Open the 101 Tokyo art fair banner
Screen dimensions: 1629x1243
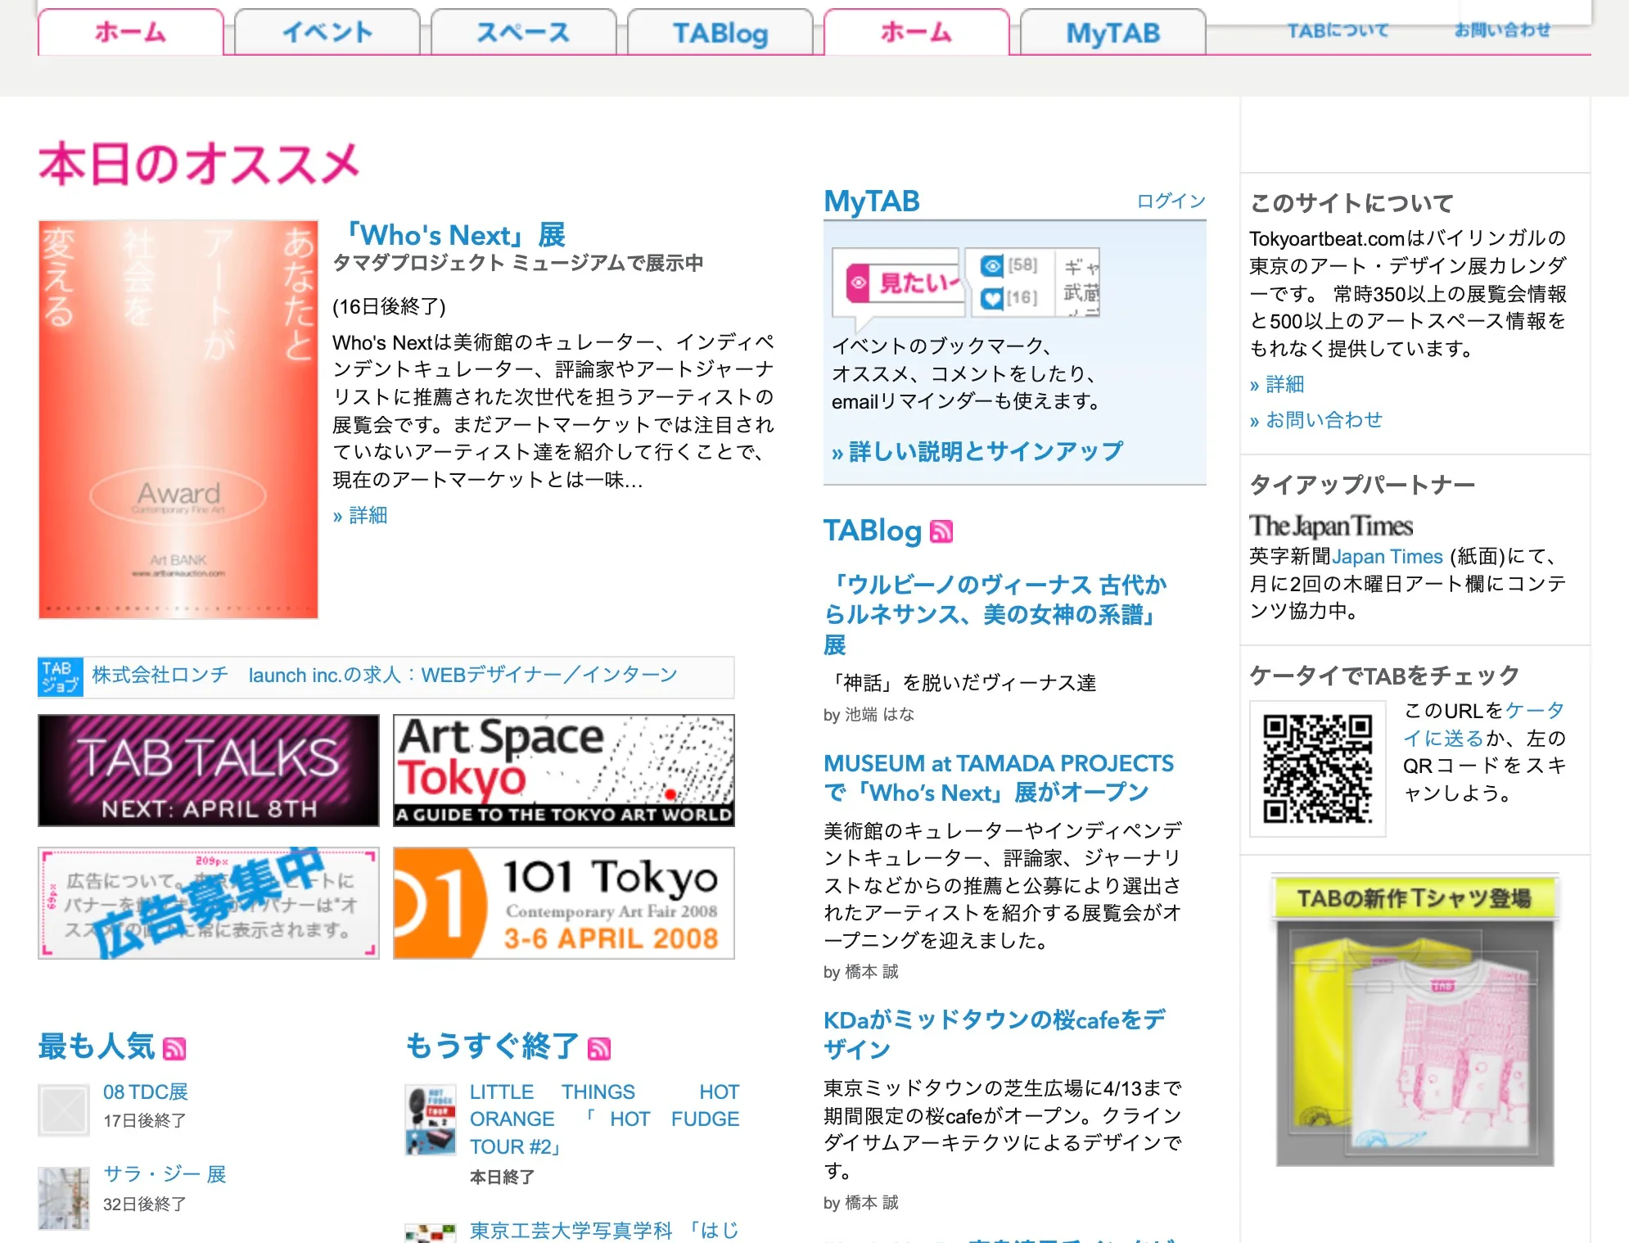point(564,903)
